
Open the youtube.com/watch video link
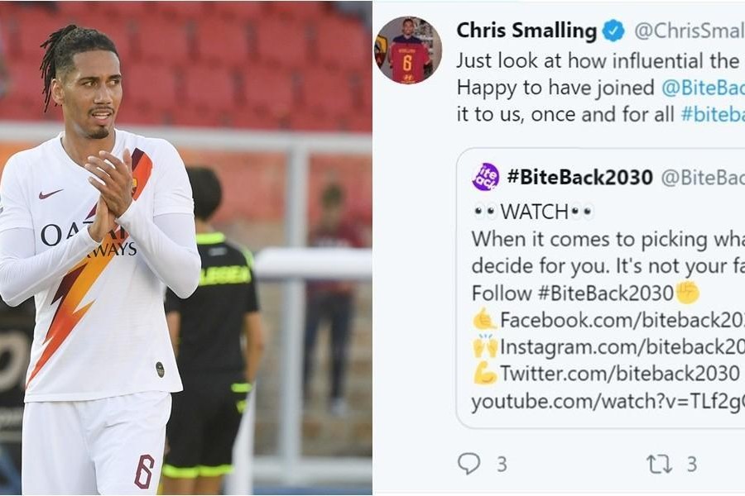click(608, 402)
